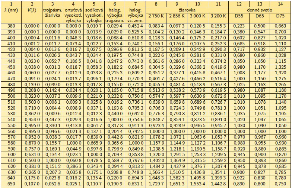Viewport: 292px width, 188px height.
Task: Select the 'halog. výbojka trojpásm.' header
Action: pos(115,15)
